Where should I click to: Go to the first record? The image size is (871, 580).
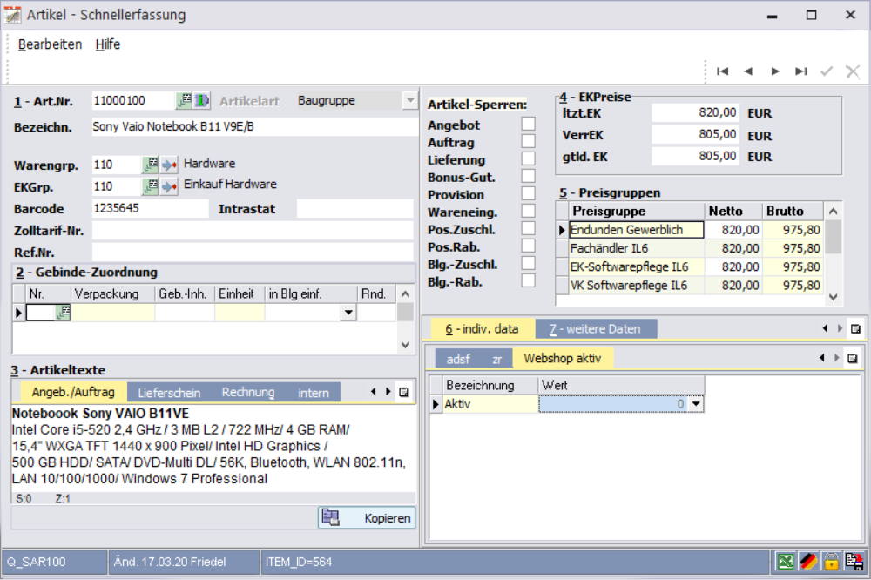[x=722, y=71]
